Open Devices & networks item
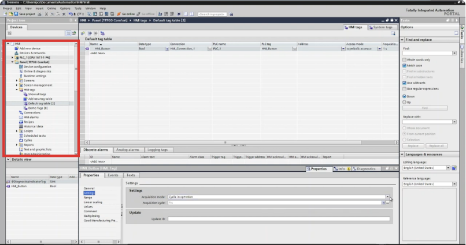 pyautogui.click(x=32, y=53)
